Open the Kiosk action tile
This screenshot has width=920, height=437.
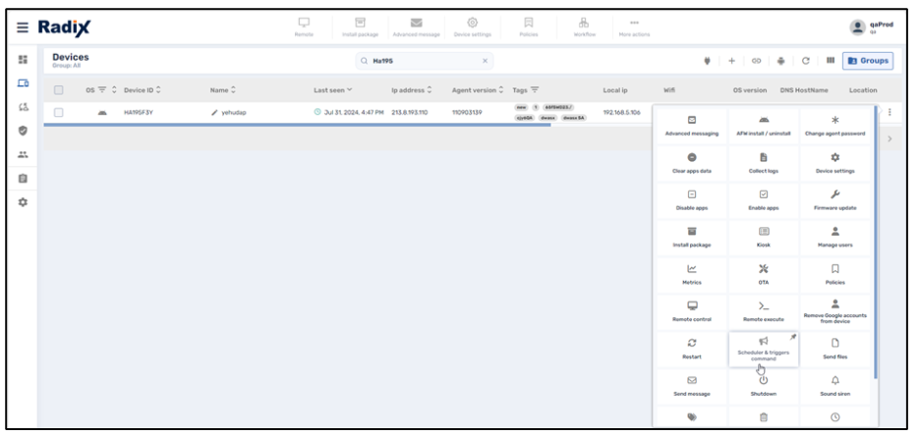pos(764,236)
